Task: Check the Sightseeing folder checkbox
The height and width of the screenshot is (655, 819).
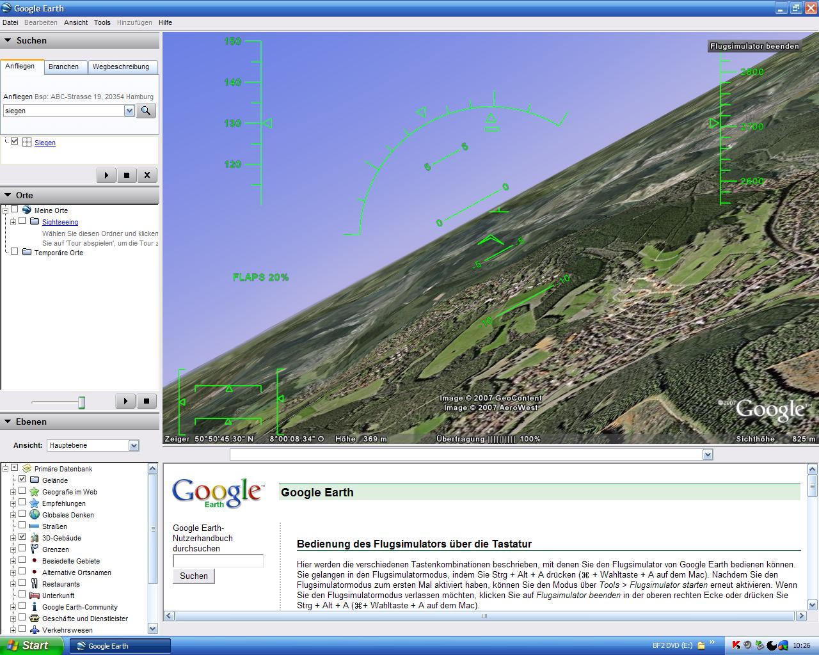Action: (22, 221)
